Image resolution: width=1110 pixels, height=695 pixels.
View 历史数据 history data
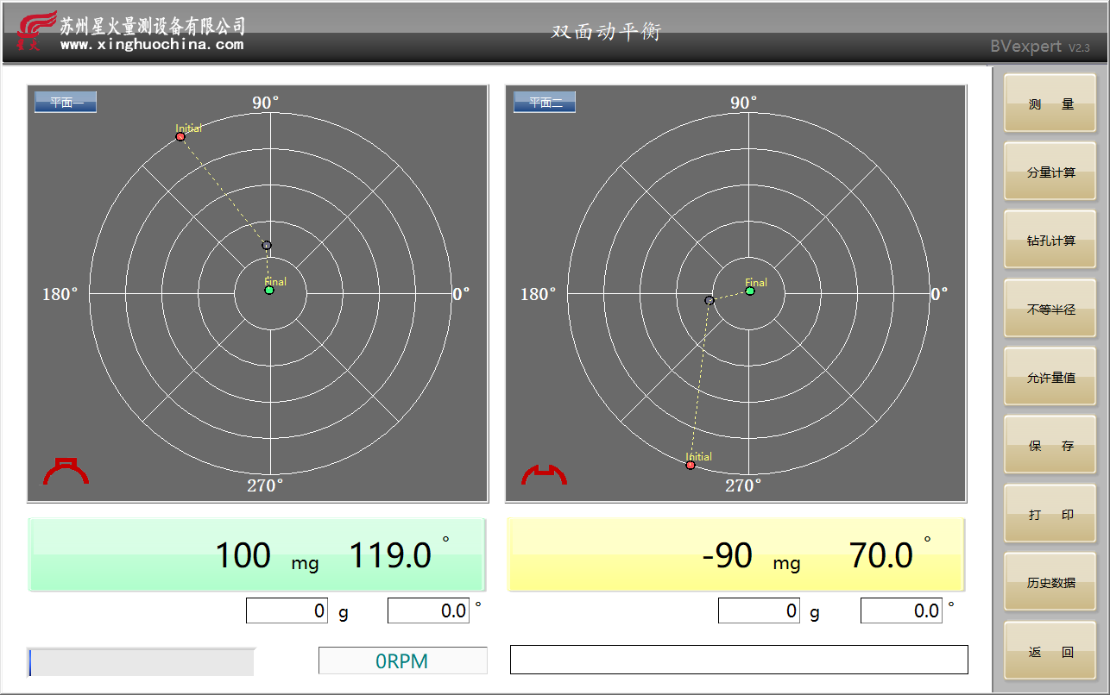[x=1050, y=582]
